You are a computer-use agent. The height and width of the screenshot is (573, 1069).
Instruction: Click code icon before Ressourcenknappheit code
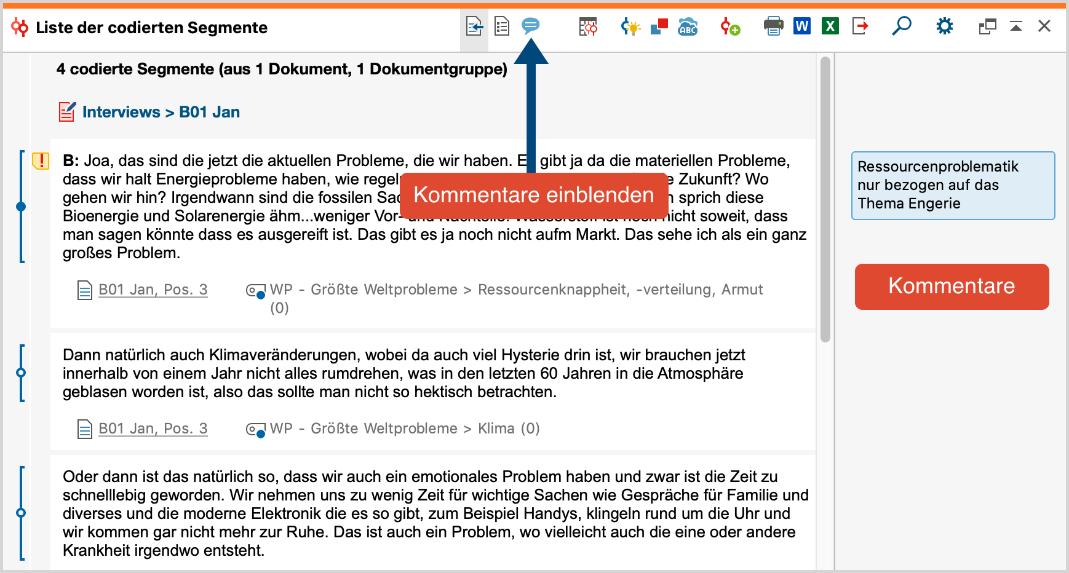pyautogui.click(x=255, y=290)
